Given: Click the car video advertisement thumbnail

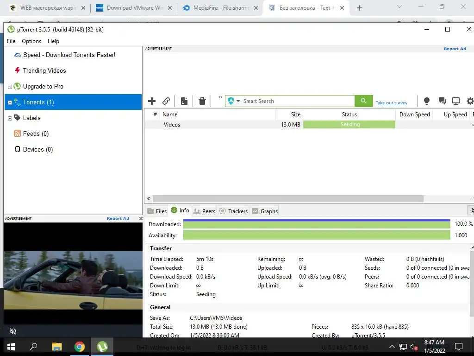Looking at the screenshot, I should coord(73,280).
